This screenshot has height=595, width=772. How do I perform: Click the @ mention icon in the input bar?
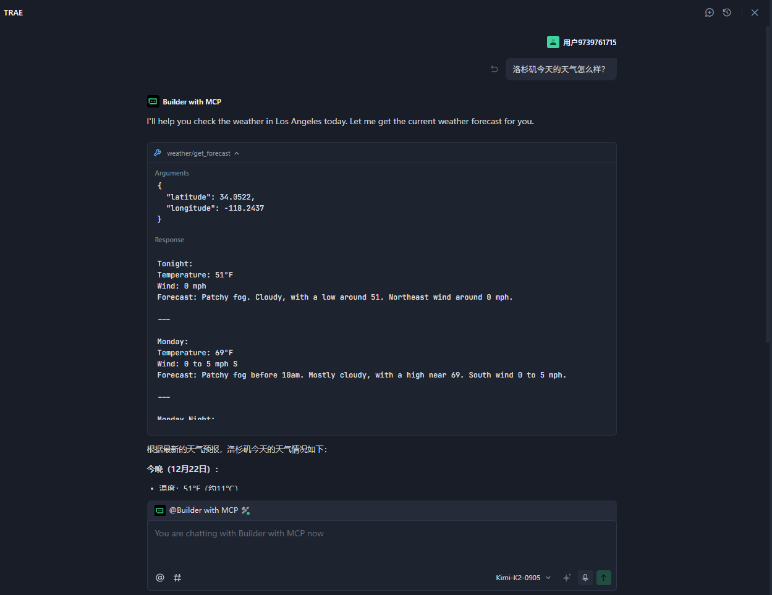(160, 578)
